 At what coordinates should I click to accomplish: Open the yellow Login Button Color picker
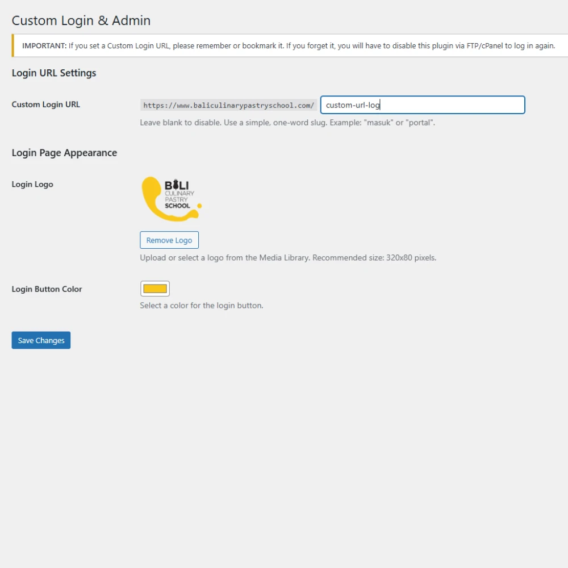(155, 289)
